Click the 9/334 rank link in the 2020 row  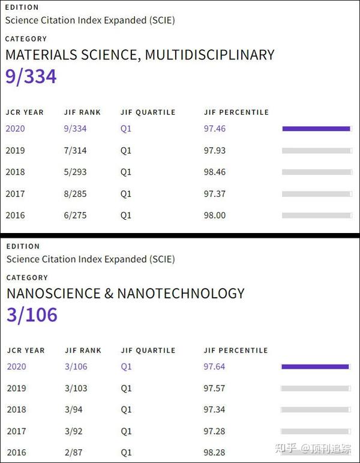coord(75,129)
